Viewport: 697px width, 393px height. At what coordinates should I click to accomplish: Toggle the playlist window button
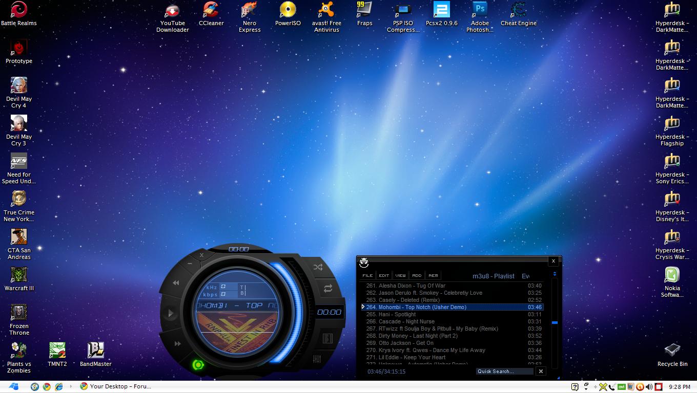(327, 339)
